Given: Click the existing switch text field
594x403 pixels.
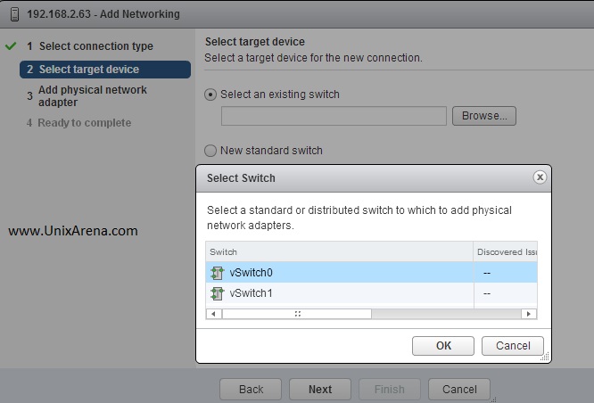Looking at the screenshot, I should (334, 116).
